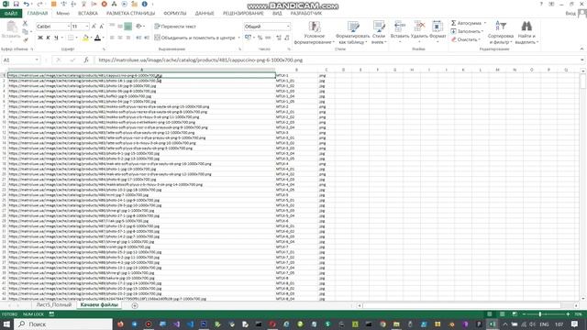Activate the Format Painter brush
587x330 pixels.
pyautogui.click(x=25, y=39)
